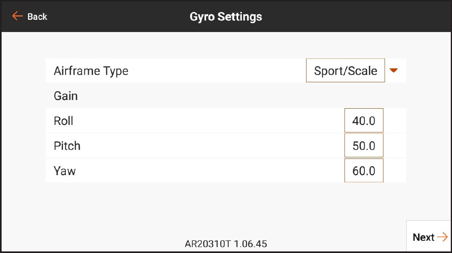Edit the Yaw gain value of 60.0
The height and width of the screenshot is (253, 452).
[x=364, y=170]
